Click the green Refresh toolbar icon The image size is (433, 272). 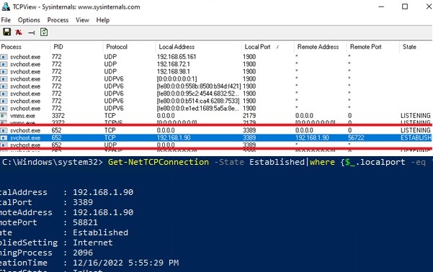click(x=44, y=32)
